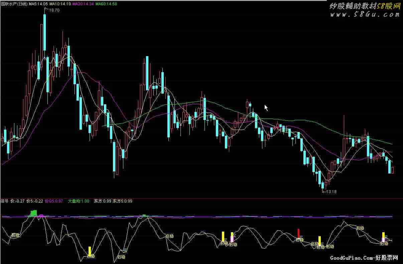Image resolution: width=403 pixels, height=264 pixels.
Task: Select the leftmost yellow signal bar
Action: 90,251
